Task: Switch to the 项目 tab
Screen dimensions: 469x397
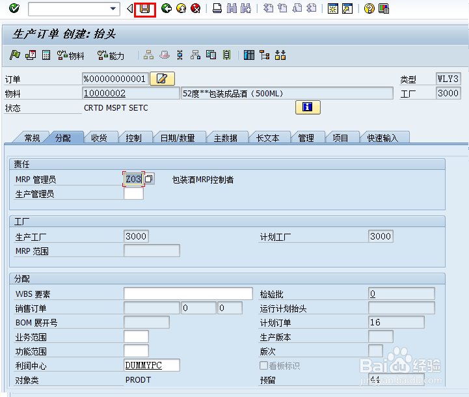Action: tap(340, 138)
